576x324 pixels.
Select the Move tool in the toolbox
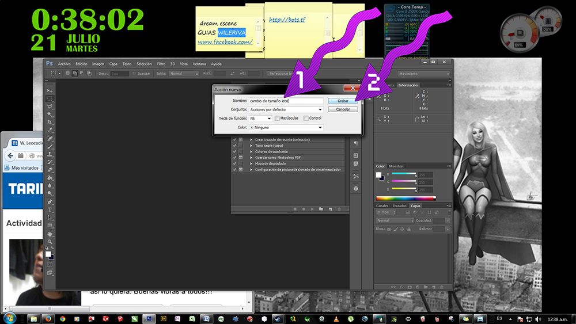[50, 90]
